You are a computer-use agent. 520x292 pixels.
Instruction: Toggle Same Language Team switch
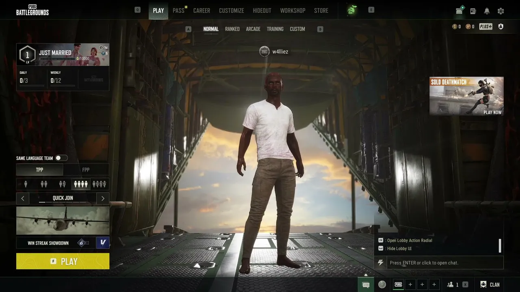pyautogui.click(x=61, y=158)
